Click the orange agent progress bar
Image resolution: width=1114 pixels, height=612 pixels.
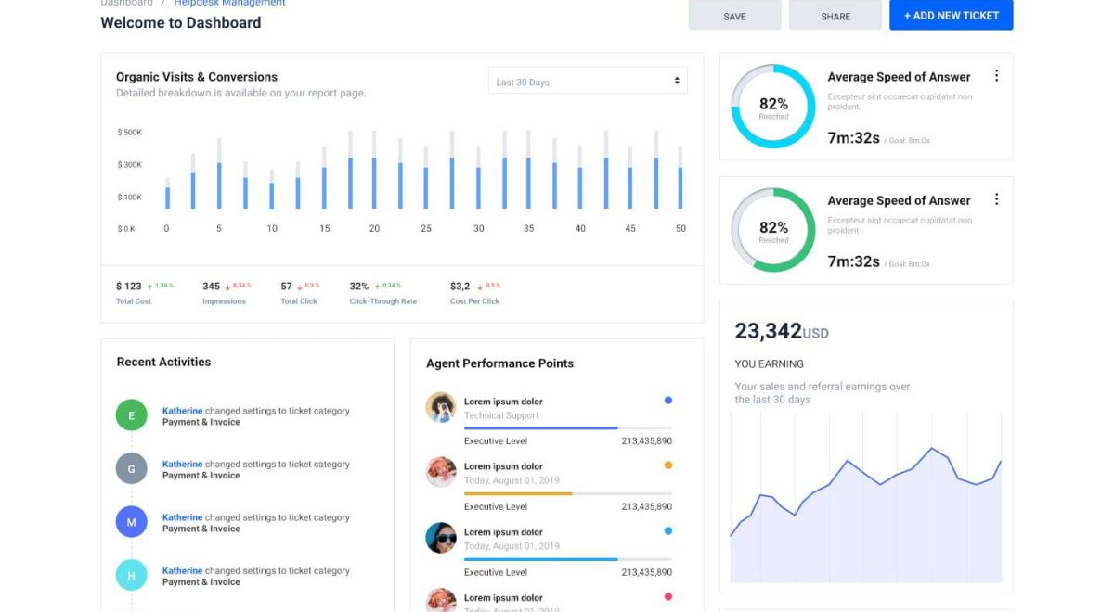[568, 493]
